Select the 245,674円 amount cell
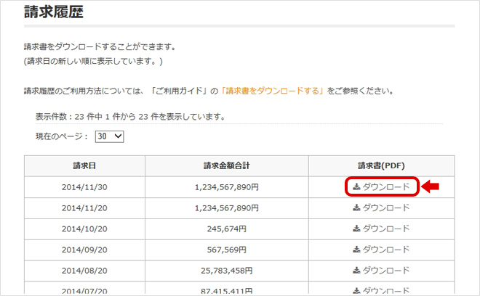Image resolution: width=480 pixels, height=296 pixels. [227, 229]
